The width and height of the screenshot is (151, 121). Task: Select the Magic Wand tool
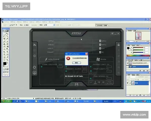coord(7,36)
